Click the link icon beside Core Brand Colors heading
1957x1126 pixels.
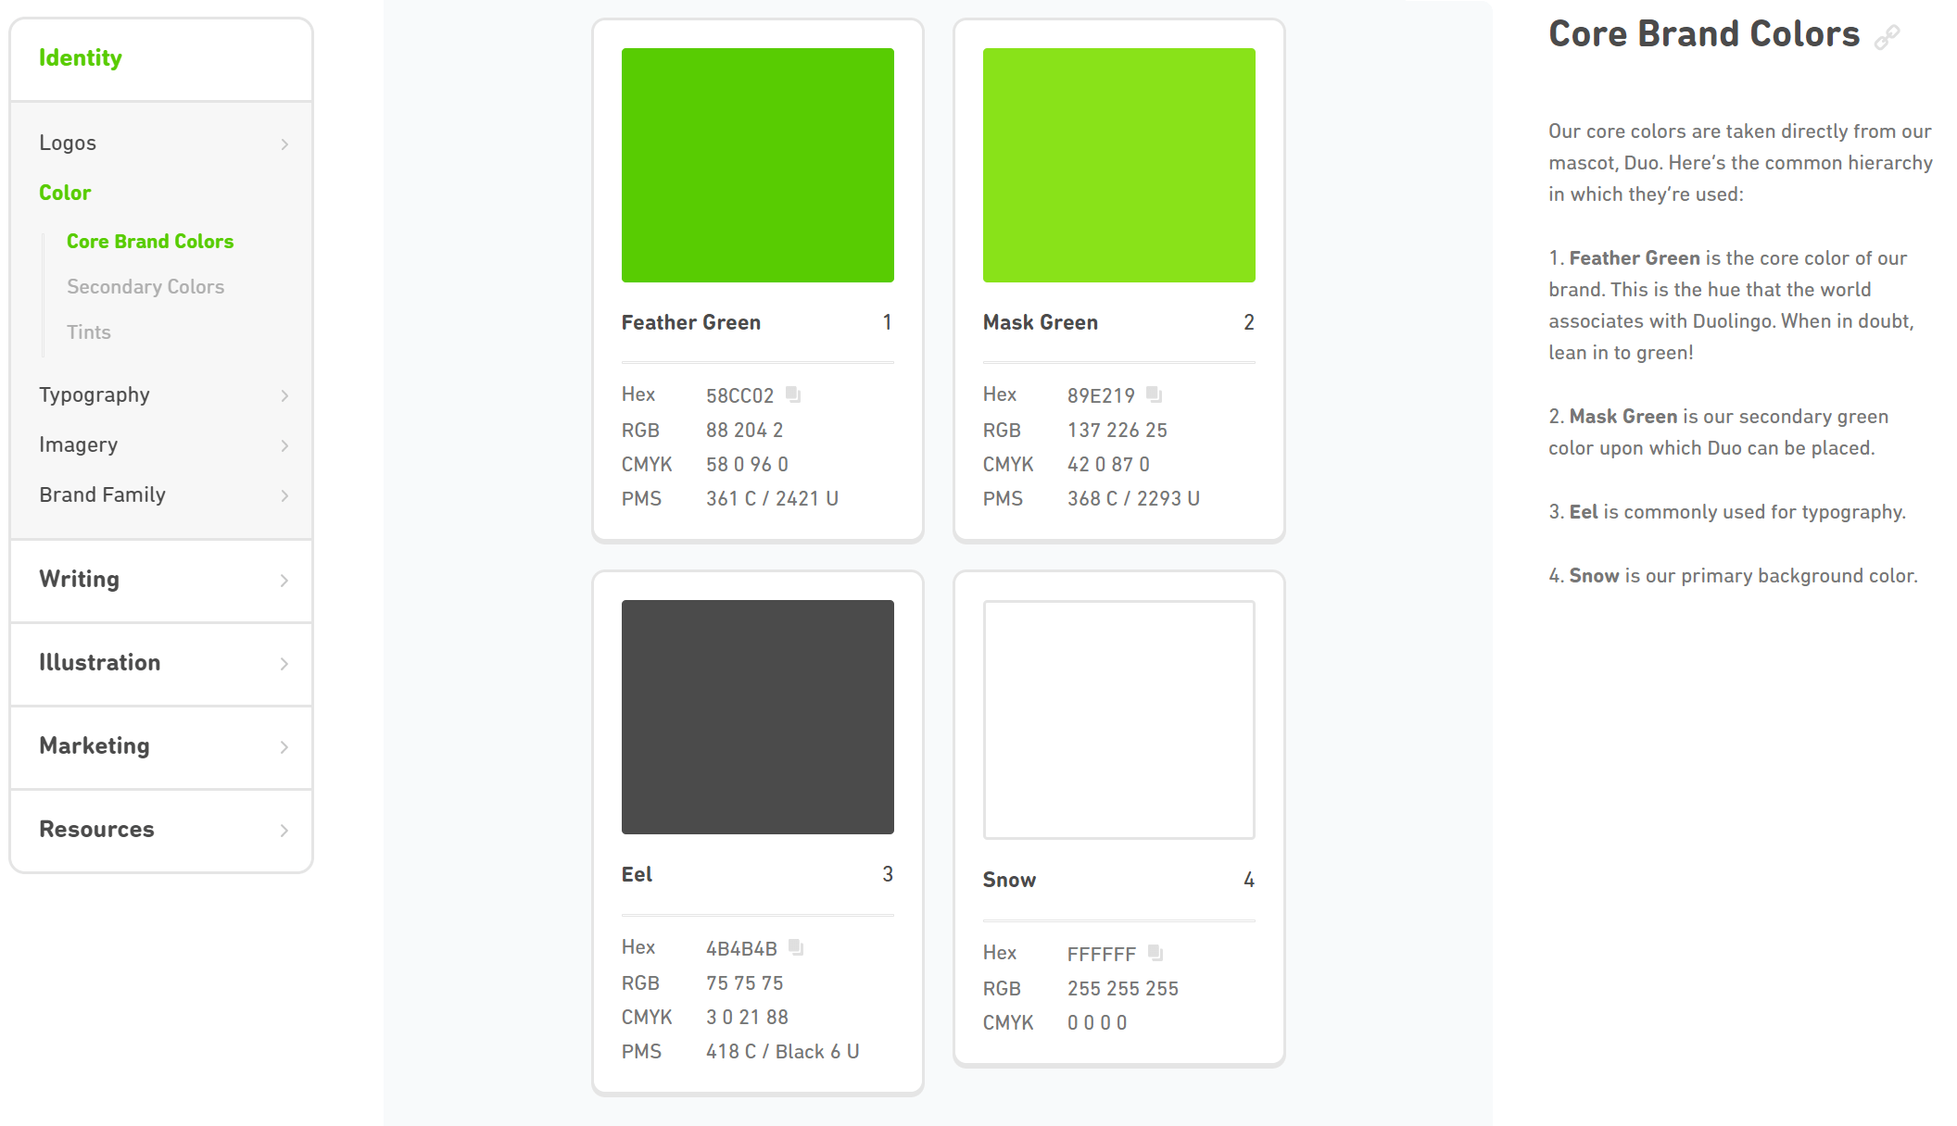point(1887,37)
